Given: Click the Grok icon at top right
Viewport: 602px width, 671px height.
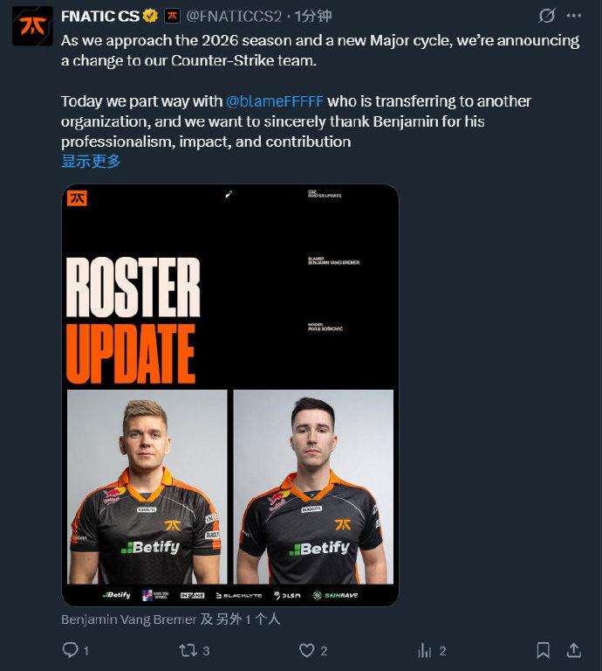Looking at the screenshot, I should point(546,16).
